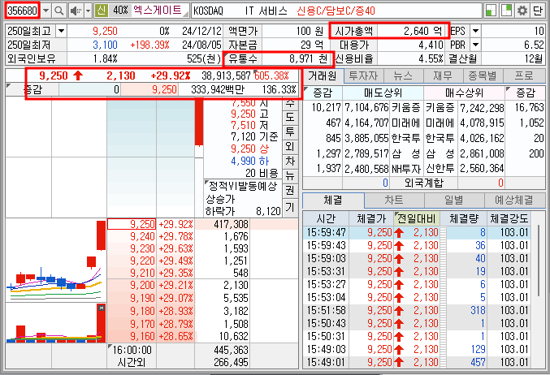Select the 차트 tab in lower panel

click(x=394, y=200)
